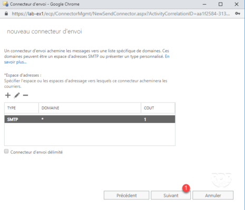Focus the browser address bar URL

tap(121, 14)
